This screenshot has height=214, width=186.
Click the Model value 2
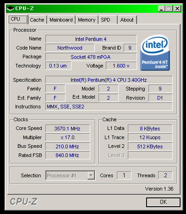108,89
